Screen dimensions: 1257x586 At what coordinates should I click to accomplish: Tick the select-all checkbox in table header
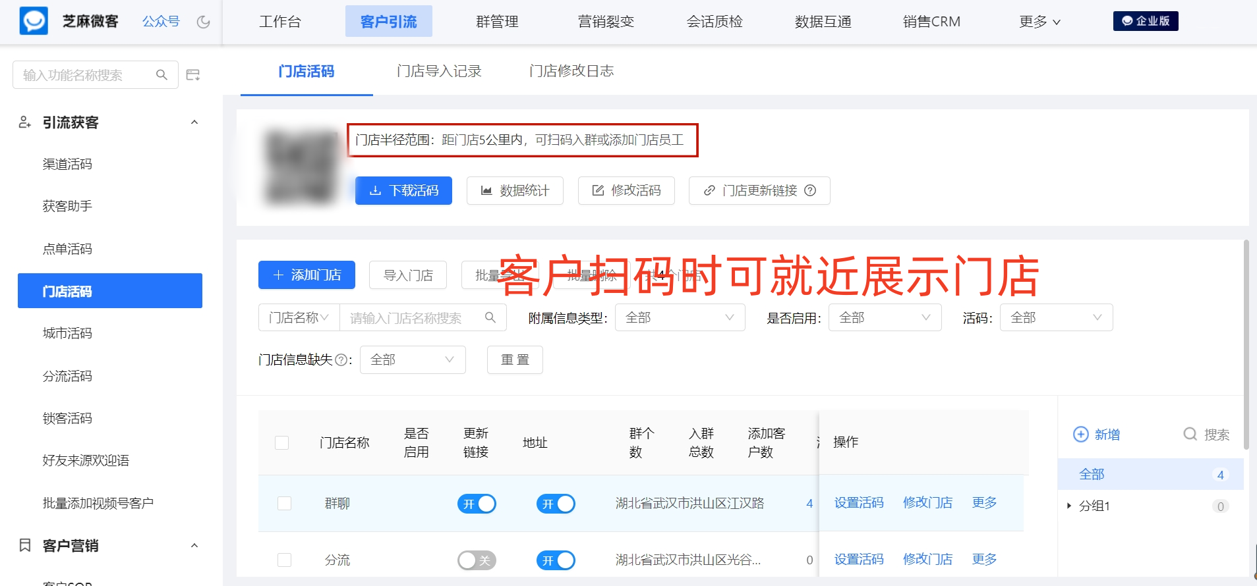click(282, 442)
